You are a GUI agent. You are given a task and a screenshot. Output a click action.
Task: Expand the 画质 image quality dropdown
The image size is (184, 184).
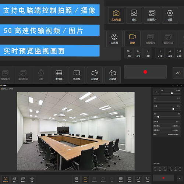pos(167,134)
